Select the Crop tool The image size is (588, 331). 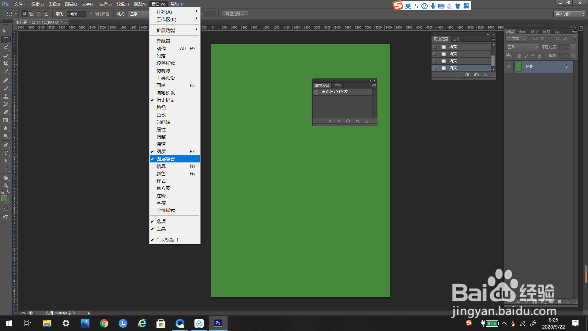point(6,63)
